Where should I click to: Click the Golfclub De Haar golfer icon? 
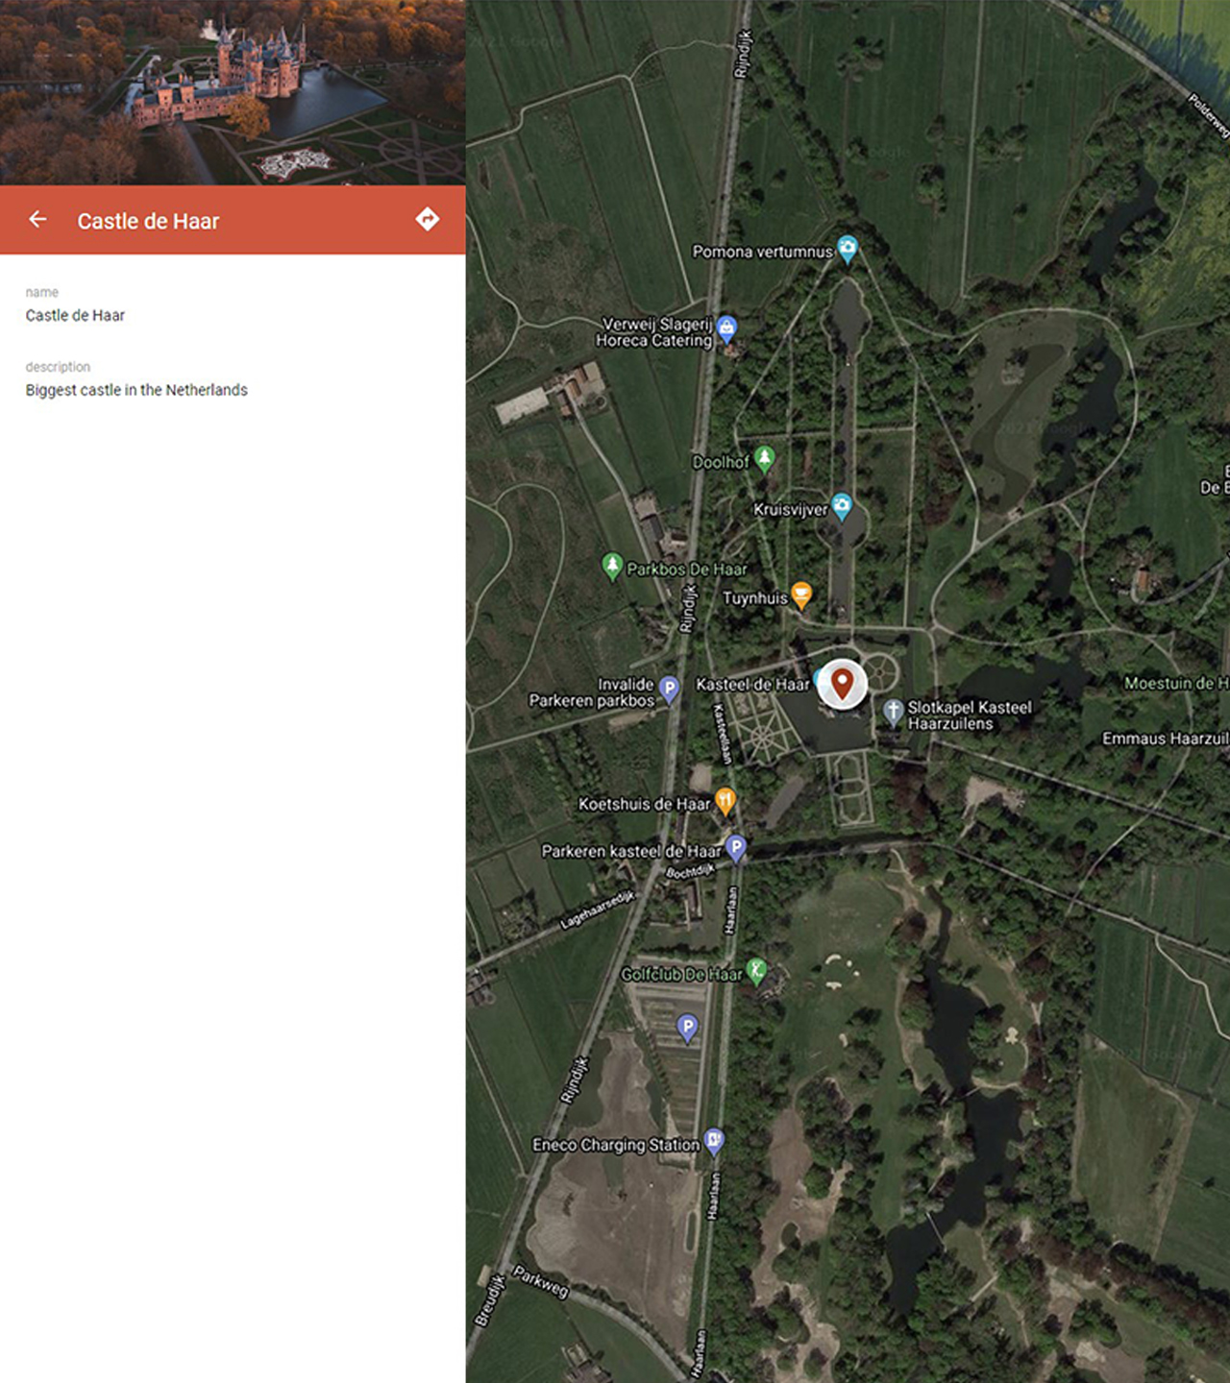click(x=758, y=970)
